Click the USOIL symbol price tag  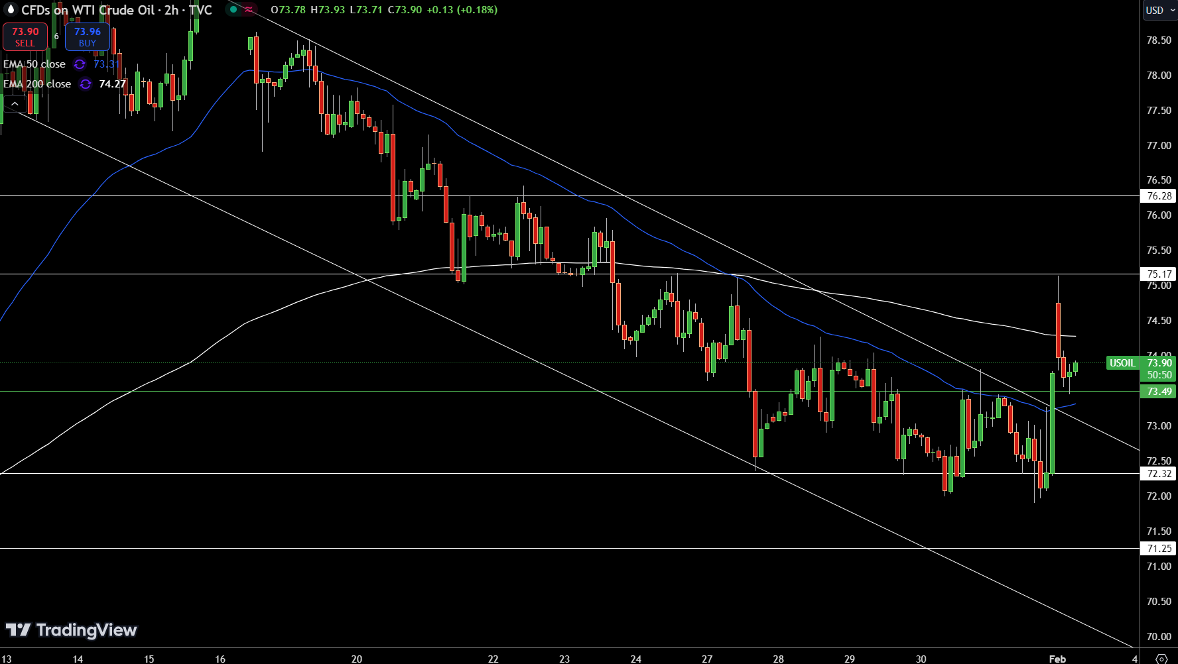[x=1122, y=363]
